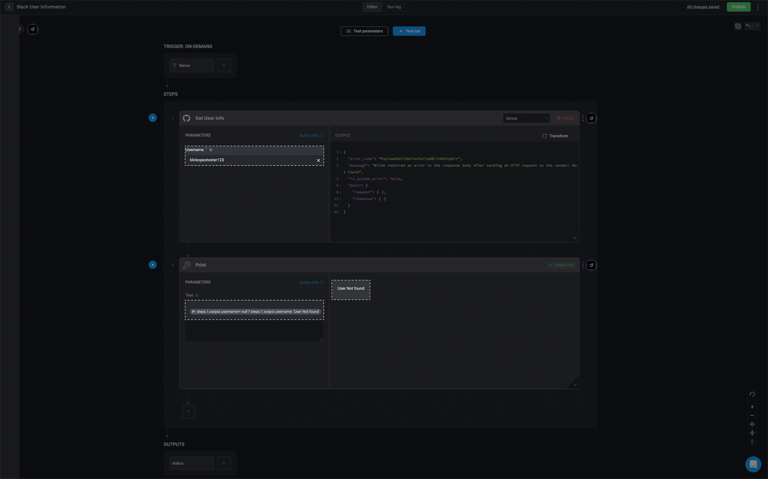Open Get User Info step options menu
Viewport: 768px width, 479px height.
[x=583, y=118]
